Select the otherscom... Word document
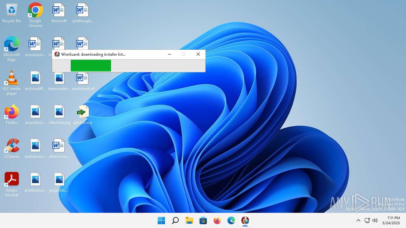Image resolution: width=406 pixels, height=228 pixels. pyautogui.click(x=59, y=149)
